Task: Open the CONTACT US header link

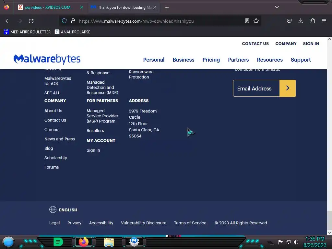Action: point(255,44)
